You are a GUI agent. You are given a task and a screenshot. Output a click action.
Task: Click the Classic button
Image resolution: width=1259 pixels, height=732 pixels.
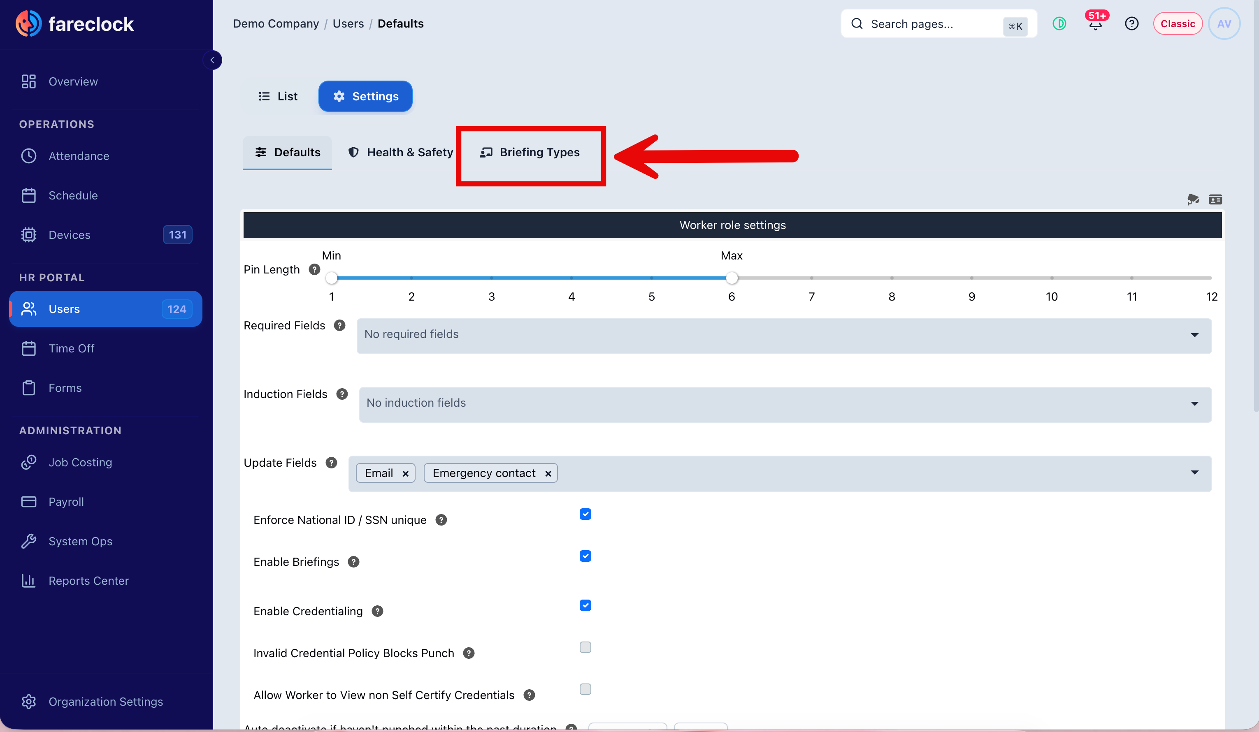(1177, 23)
